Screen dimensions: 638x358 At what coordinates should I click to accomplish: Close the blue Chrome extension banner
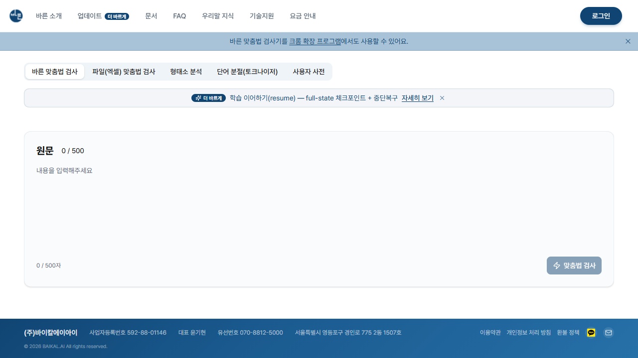click(x=628, y=41)
